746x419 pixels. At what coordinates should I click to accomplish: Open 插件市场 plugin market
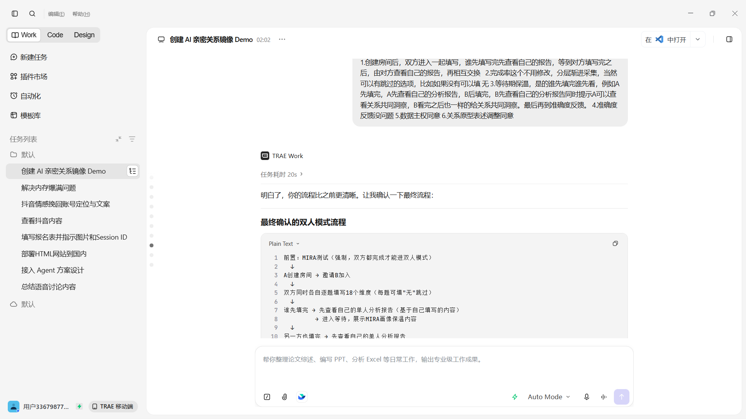tap(29, 76)
